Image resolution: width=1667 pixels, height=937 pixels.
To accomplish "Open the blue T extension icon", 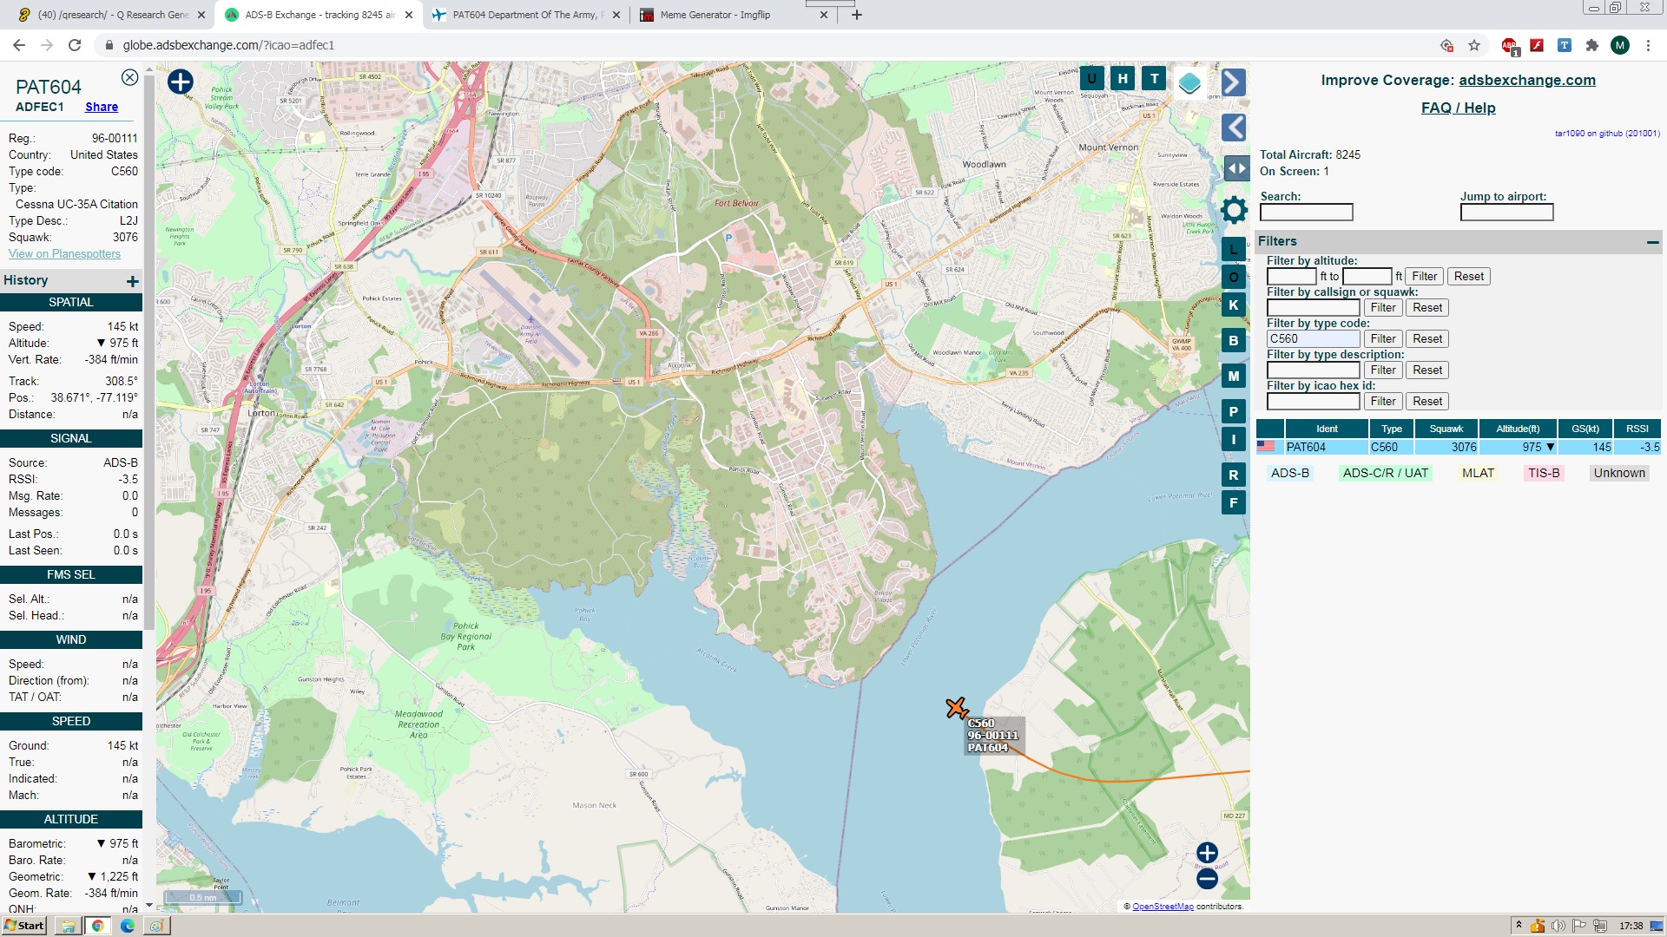I will (x=1565, y=45).
